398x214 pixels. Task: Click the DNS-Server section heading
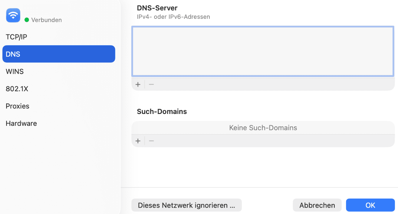(157, 8)
